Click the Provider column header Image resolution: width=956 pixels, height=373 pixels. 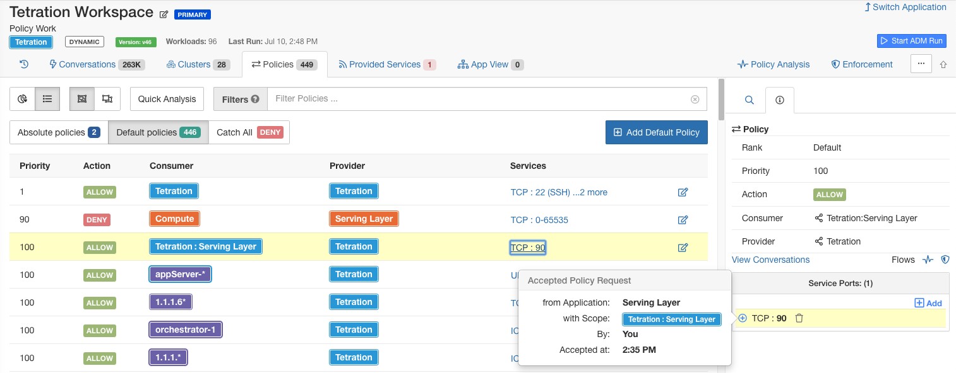[x=347, y=166]
